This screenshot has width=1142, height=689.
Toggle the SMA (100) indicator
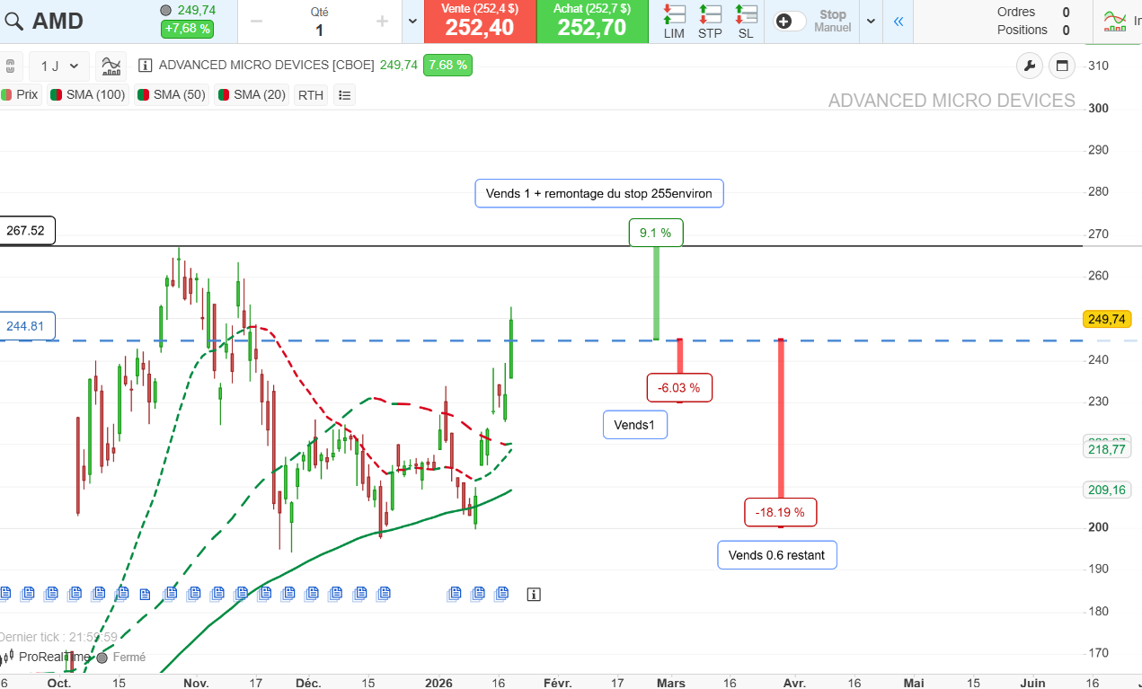[x=88, y=94]
